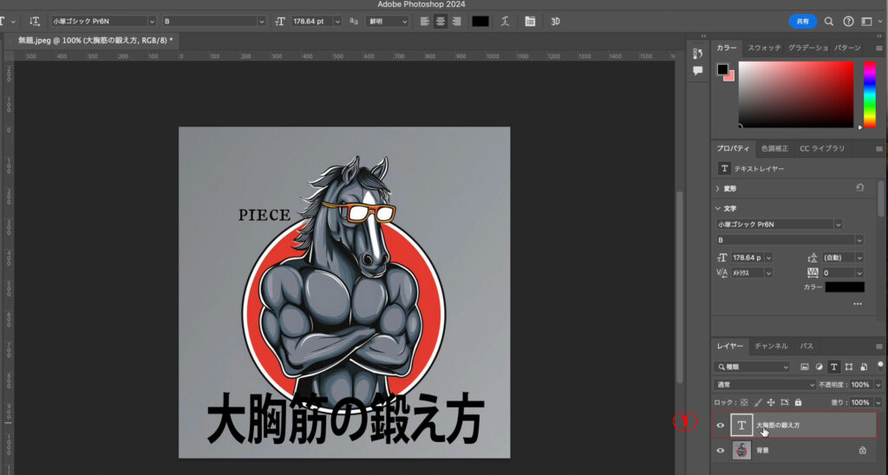Filter layers by shape layers icon
This screenshot has width=888, height=475.
coord(848,367)
